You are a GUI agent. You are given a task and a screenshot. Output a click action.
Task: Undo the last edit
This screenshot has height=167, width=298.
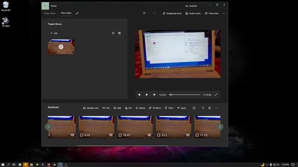click(x=144, y=13)
